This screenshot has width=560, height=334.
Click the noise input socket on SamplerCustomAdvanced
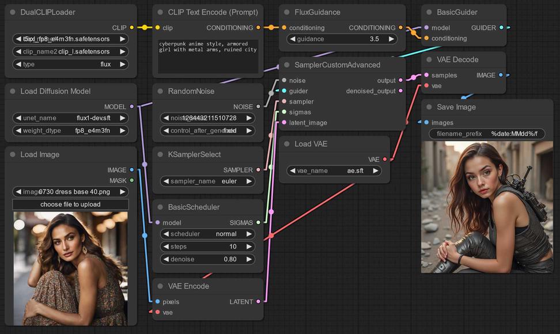pyautogui.click(x=284, y=80)
